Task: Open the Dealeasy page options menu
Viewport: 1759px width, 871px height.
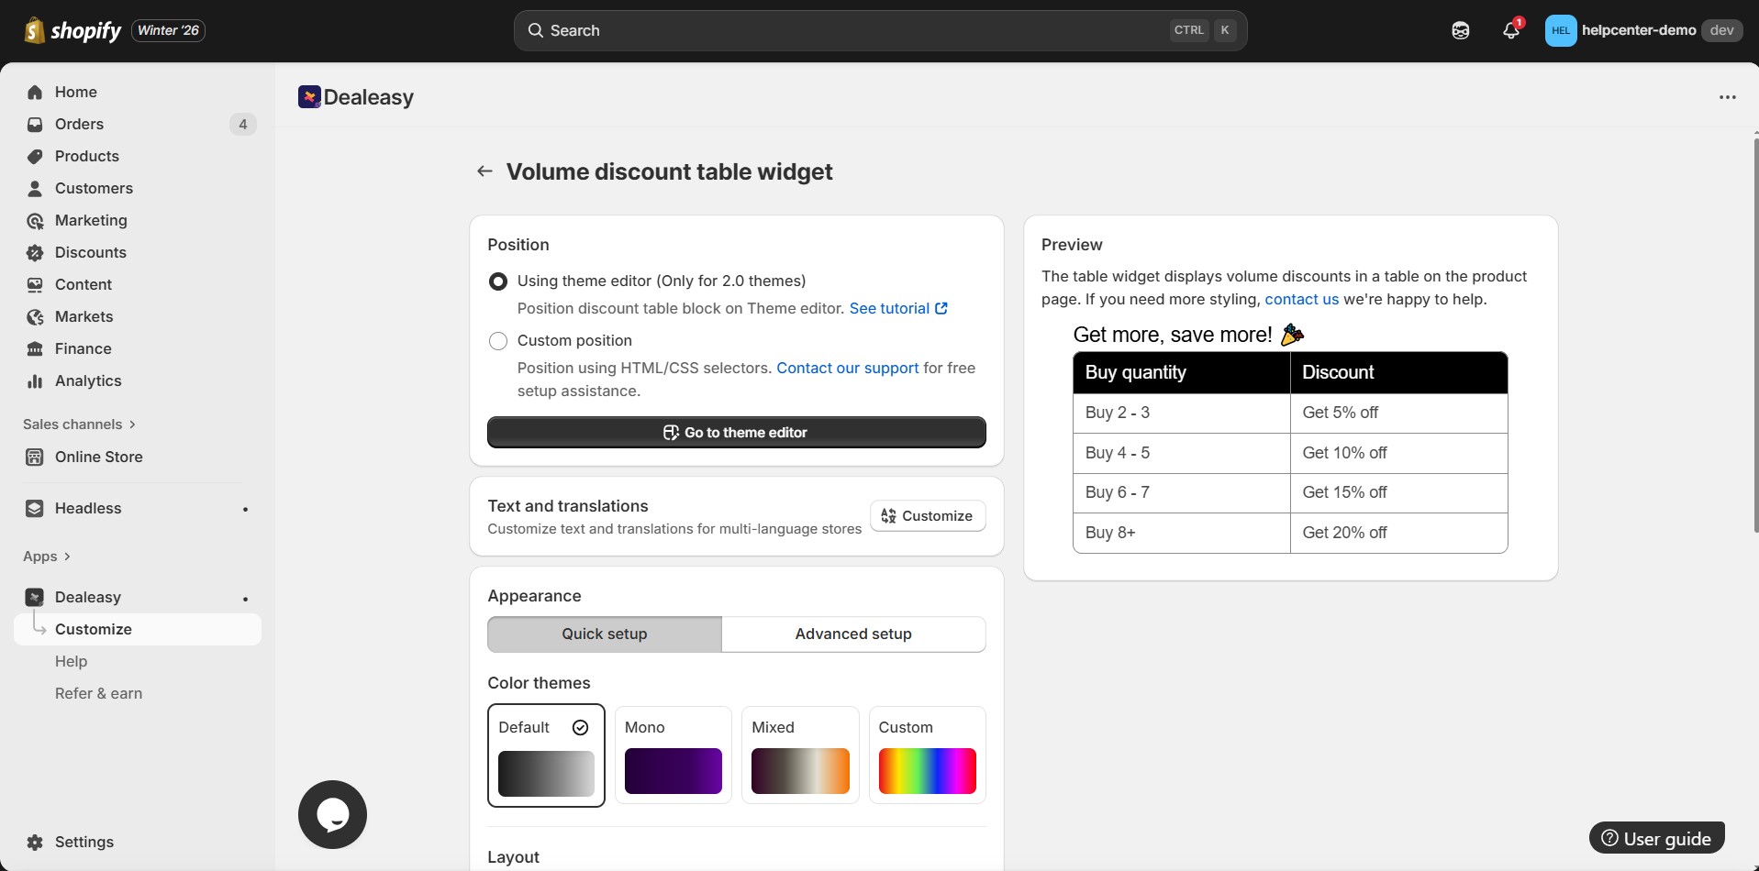Action: pyautogui.click(x=1729, y=96)
